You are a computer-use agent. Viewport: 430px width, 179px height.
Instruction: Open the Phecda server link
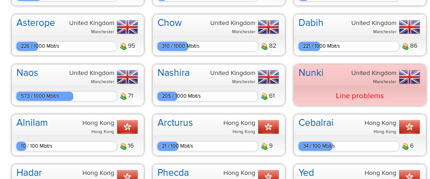click(x=173, y=173)
